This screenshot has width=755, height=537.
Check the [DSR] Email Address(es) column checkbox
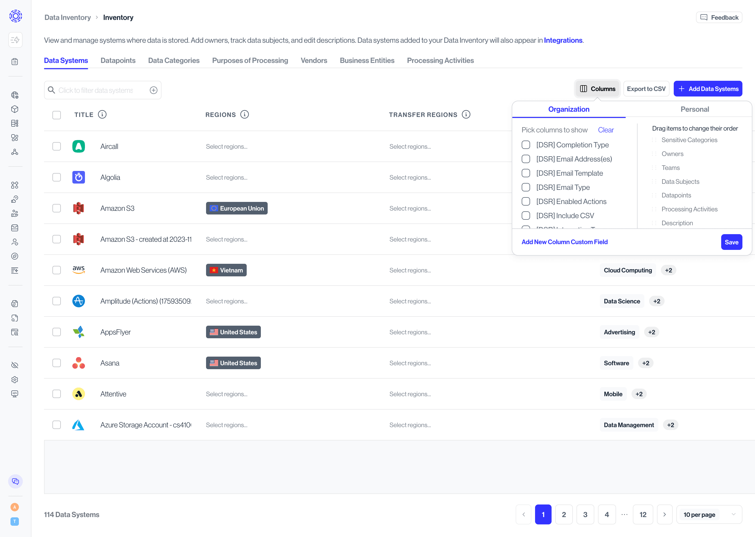coord(526,159)
